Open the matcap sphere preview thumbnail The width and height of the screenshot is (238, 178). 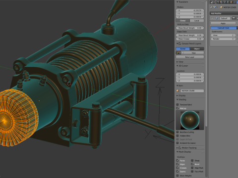pyautogui.click(x=190, y=120)
